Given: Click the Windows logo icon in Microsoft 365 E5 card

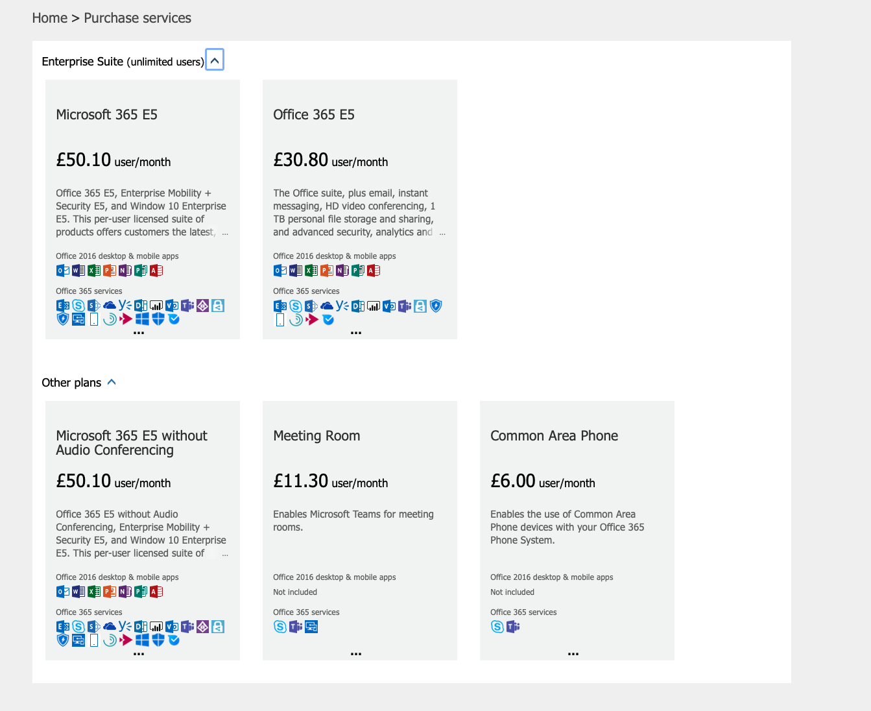Looking at the screenshot, I should 142,319.
